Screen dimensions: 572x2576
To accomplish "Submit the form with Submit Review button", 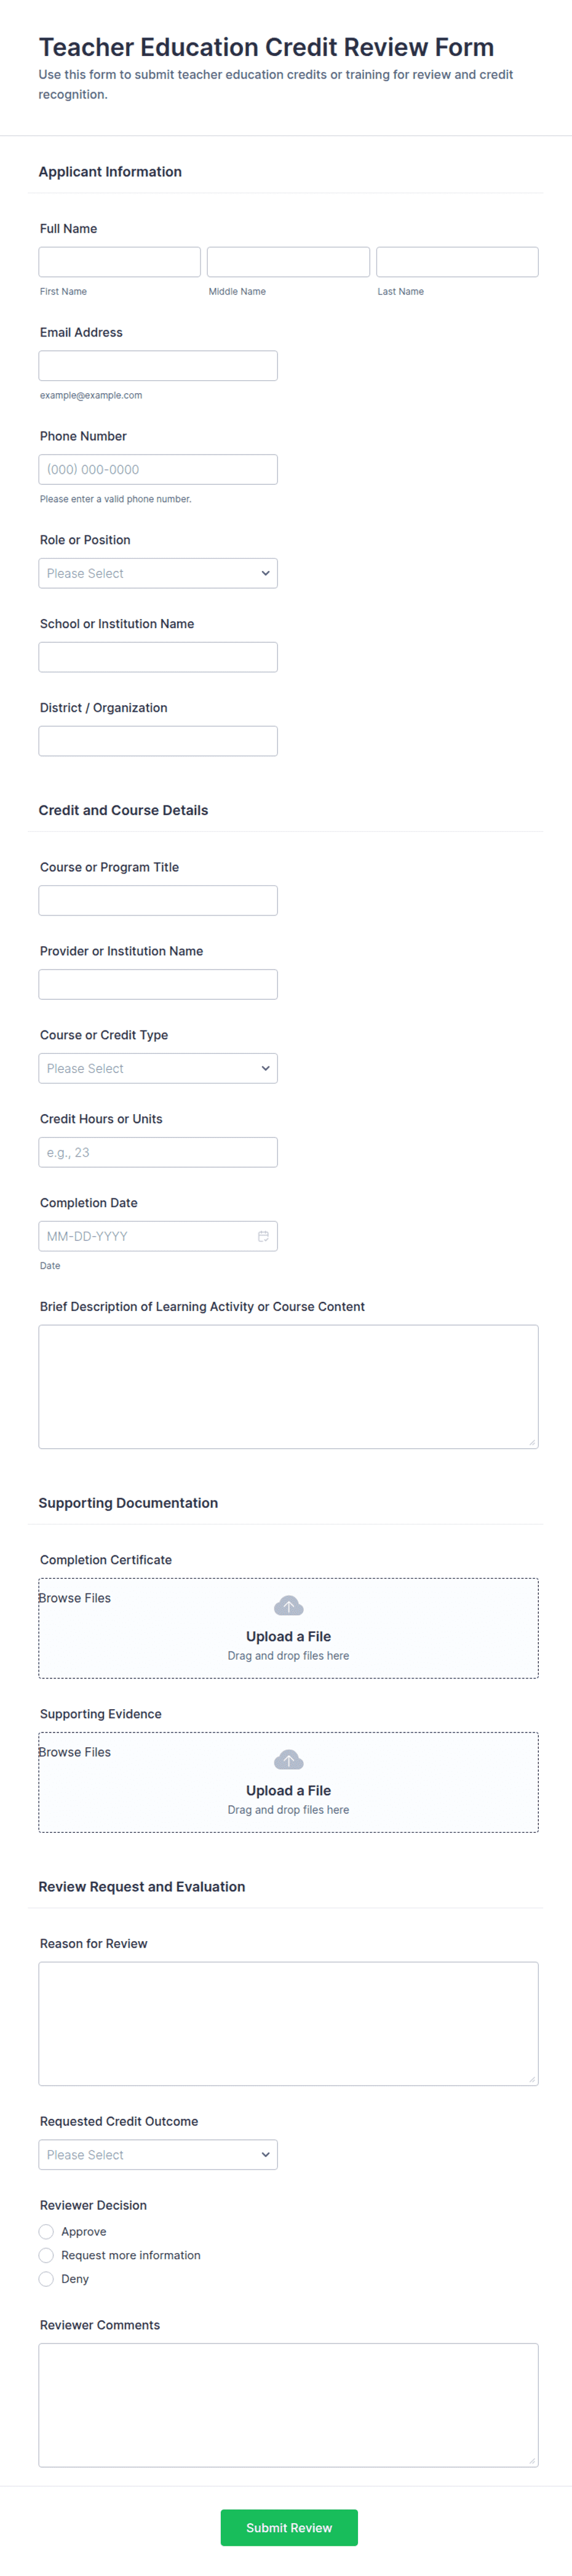I will [289, 2527].
